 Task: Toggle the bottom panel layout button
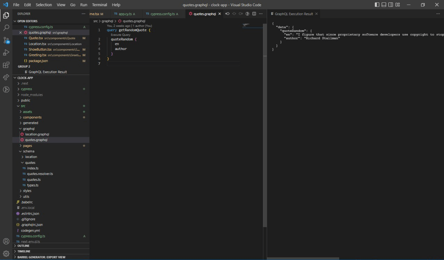click(x=384, y=5)
